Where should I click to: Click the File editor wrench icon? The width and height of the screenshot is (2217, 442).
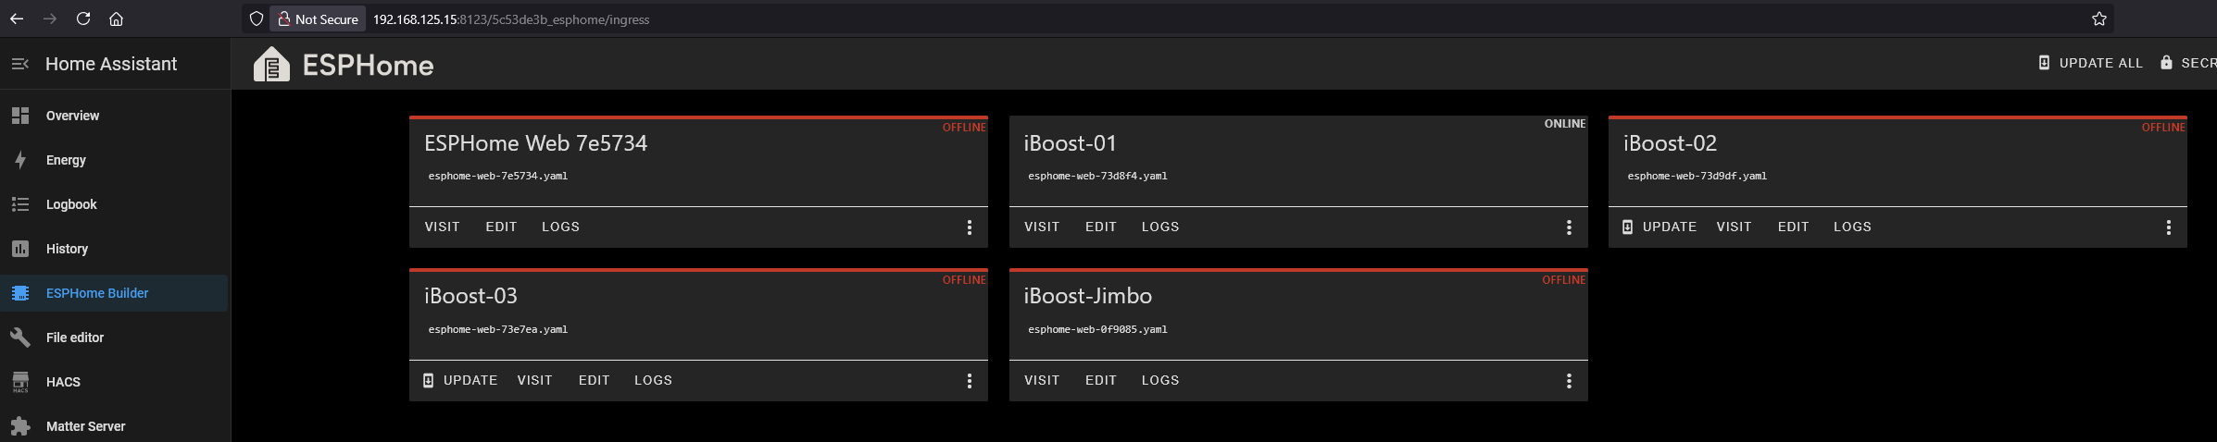20,338
